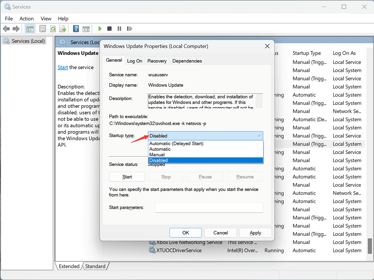Click the services list vertical scrollbar thumb
The image size is (374, 280).
click(x=370, y=246)
